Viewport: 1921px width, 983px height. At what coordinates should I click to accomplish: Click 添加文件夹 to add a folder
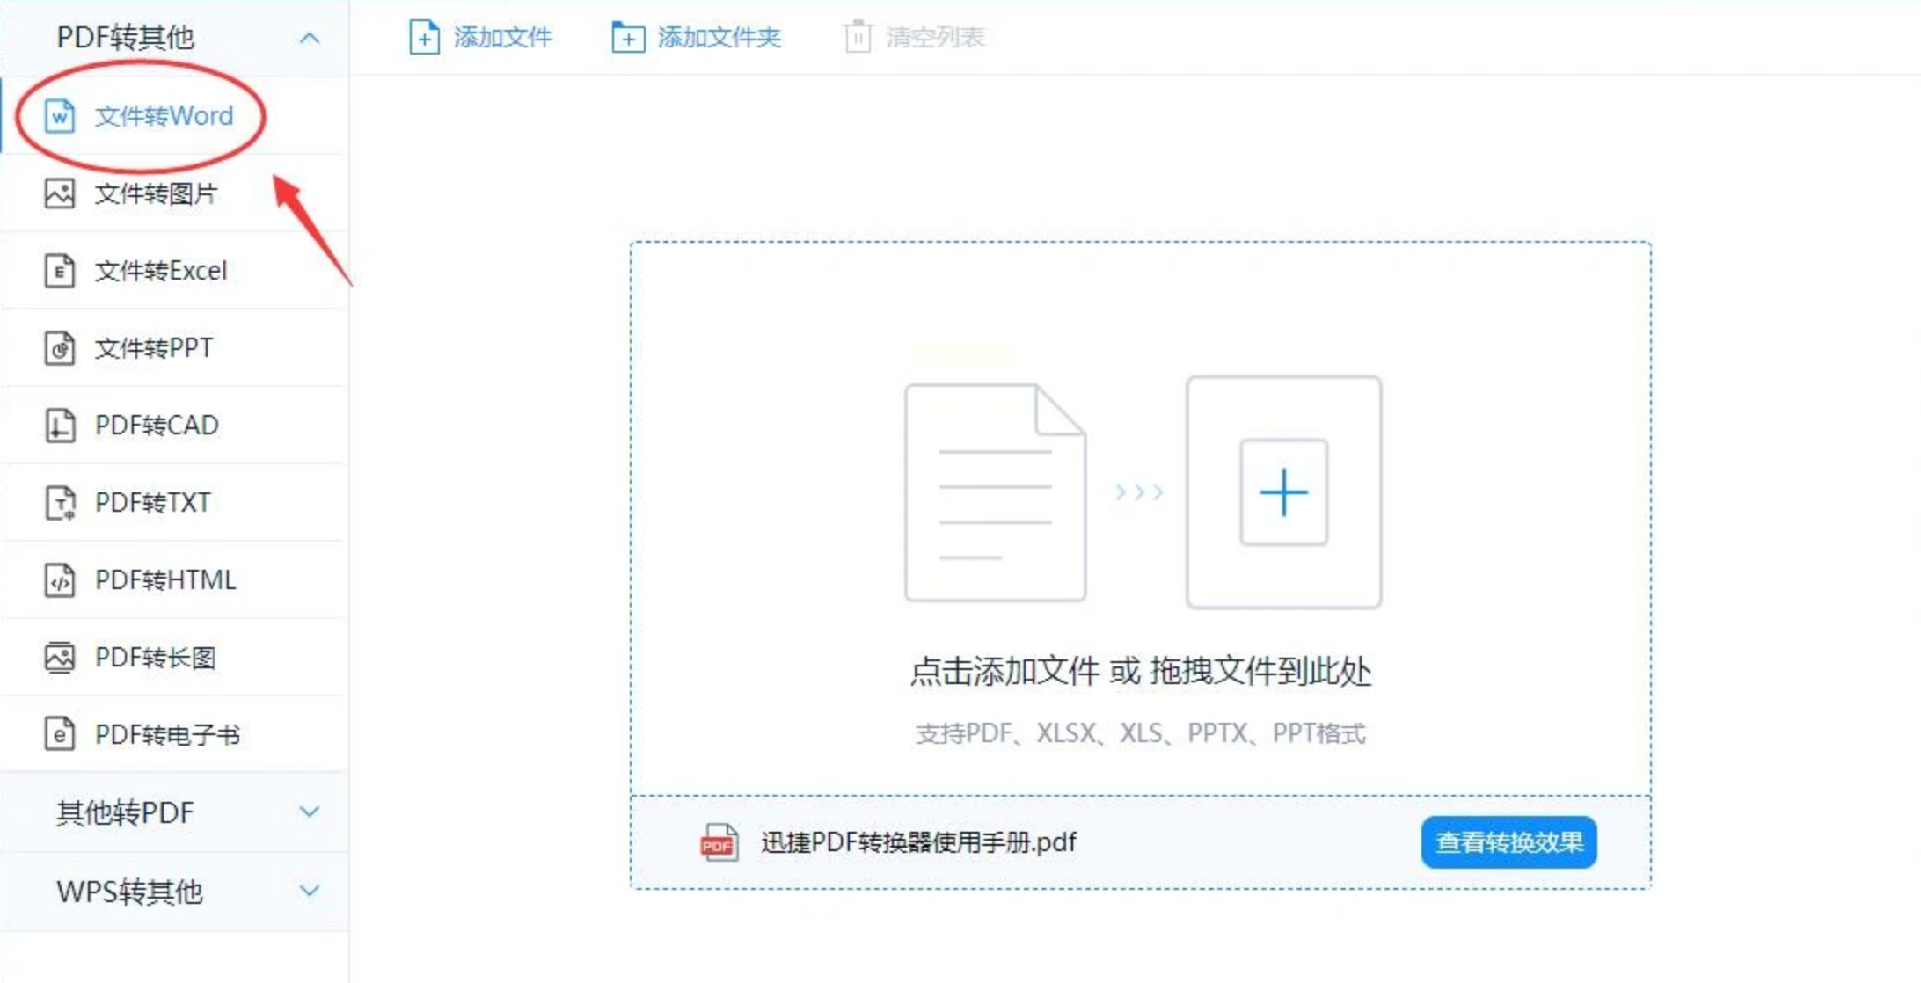click(697, 38)
